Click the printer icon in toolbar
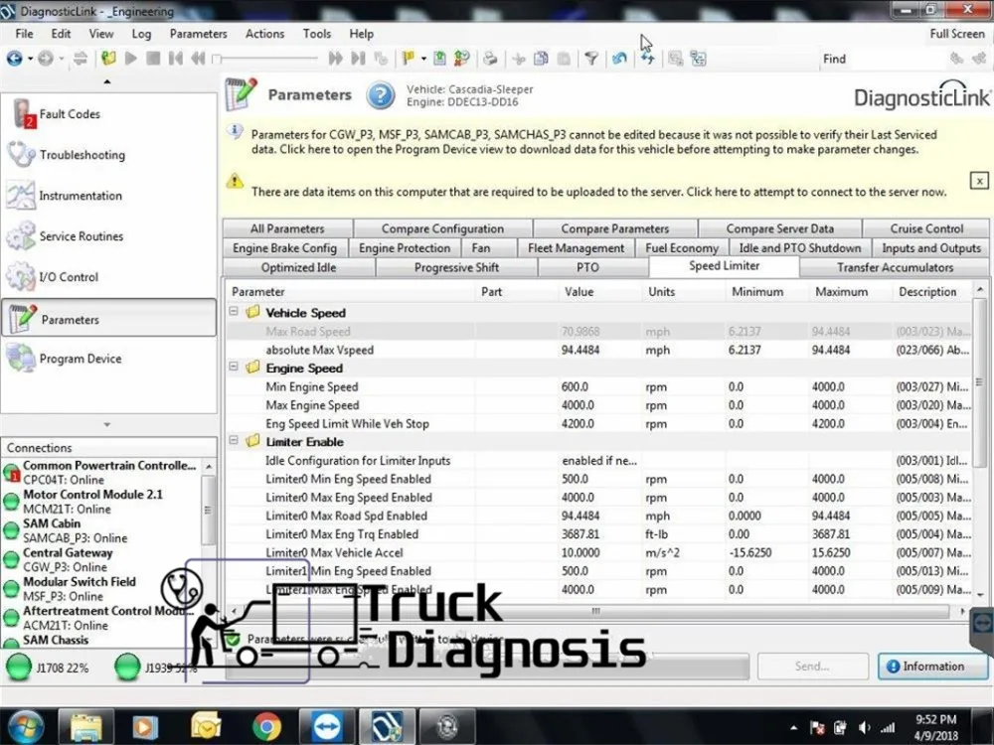Viewport: 994px width, 745px height. pyautogui.click(x=490, y=59)
